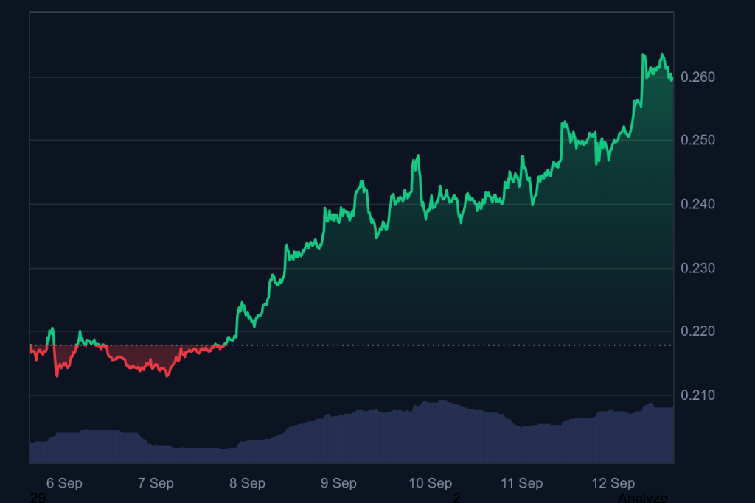Select the 0.240 price label
755x503 pixels.
click(697, 205)
